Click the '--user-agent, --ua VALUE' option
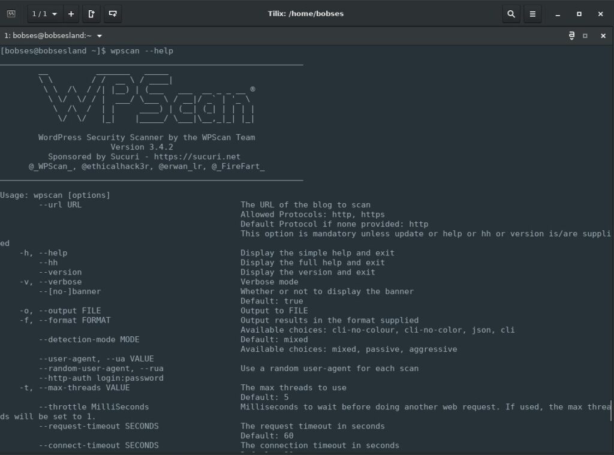This screenshot has height=455, width=614. point(97,358)
